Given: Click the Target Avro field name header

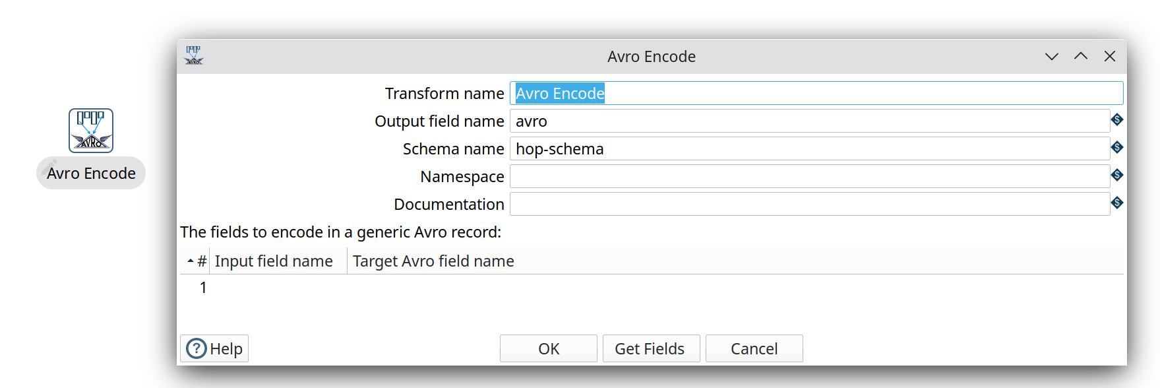Looking at the screenshot, I should pos(433,261).
